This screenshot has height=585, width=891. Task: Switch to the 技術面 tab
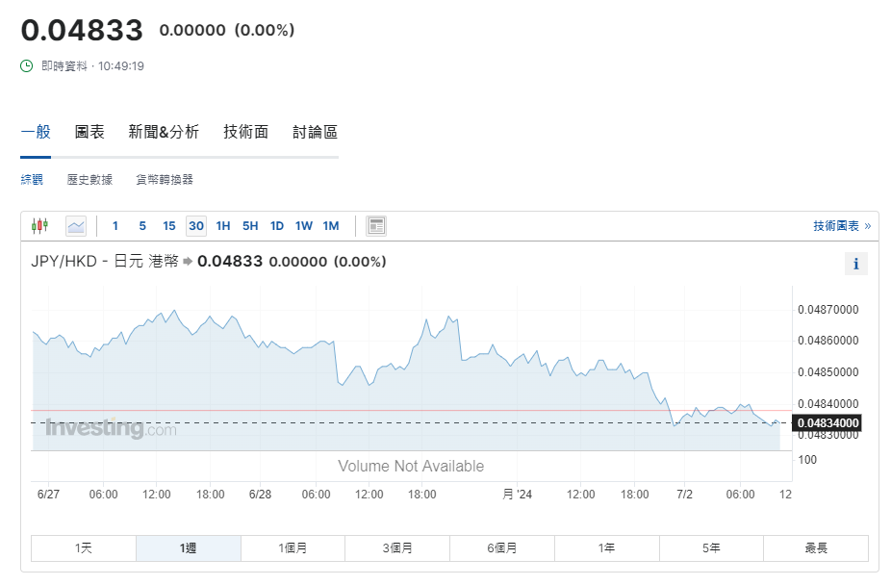(245, 132)
